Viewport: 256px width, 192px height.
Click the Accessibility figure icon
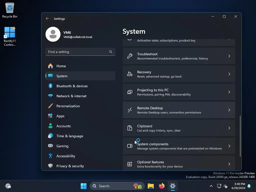point(50,156)
